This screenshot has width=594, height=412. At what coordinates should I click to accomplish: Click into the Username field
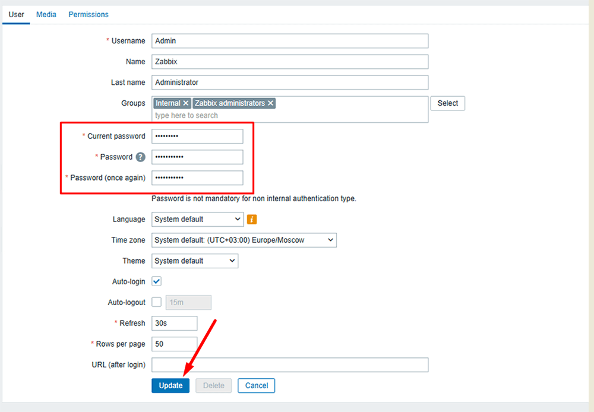tap(290, 41)
